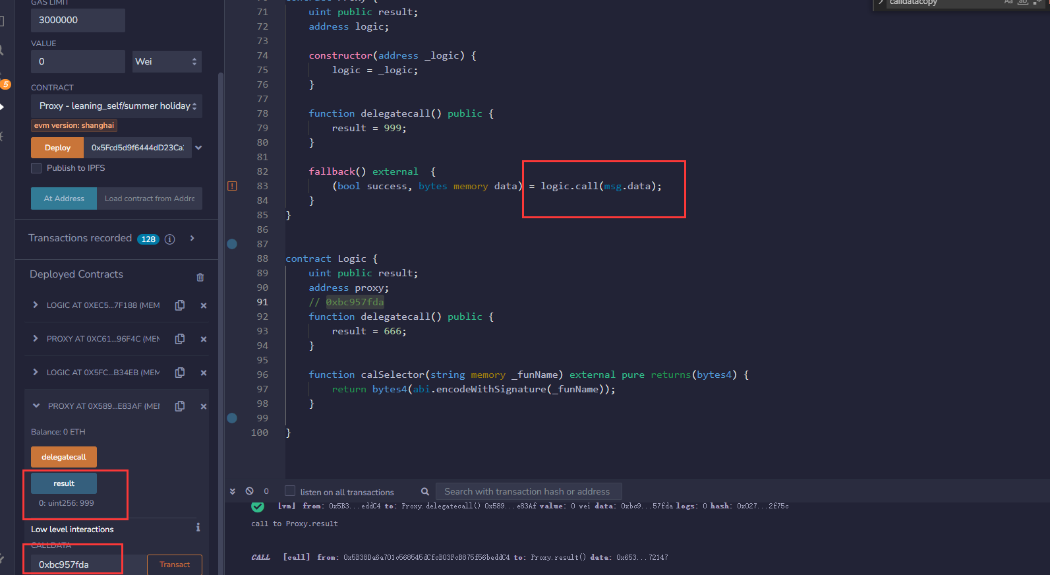
Task: Click green success checkmark of vm transaction
Action: pyautogui.click(x=258, y=506)
